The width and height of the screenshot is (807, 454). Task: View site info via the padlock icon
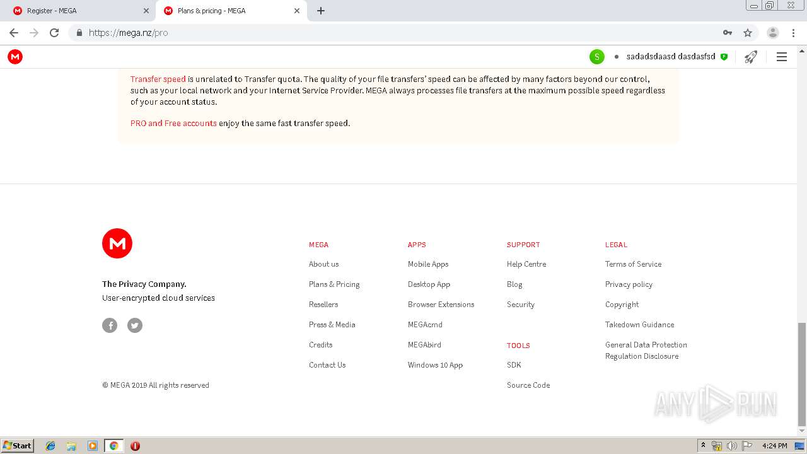(x=79, y=33)
